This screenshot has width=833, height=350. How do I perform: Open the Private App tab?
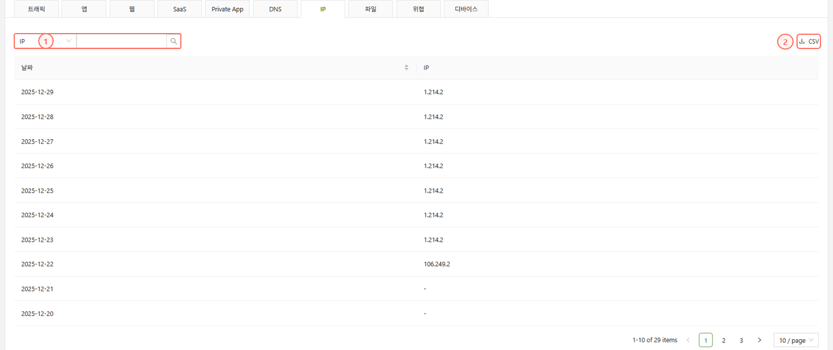[x=227, y=9]
